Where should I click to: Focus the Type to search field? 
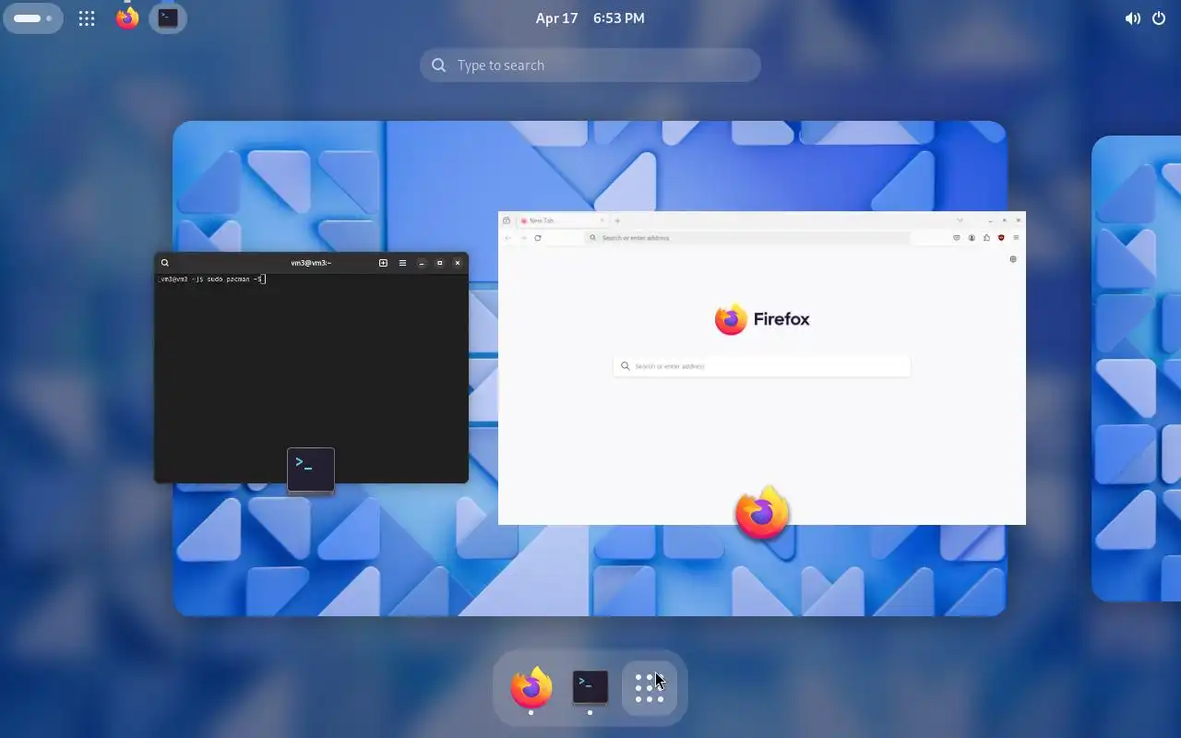[590, 65]
